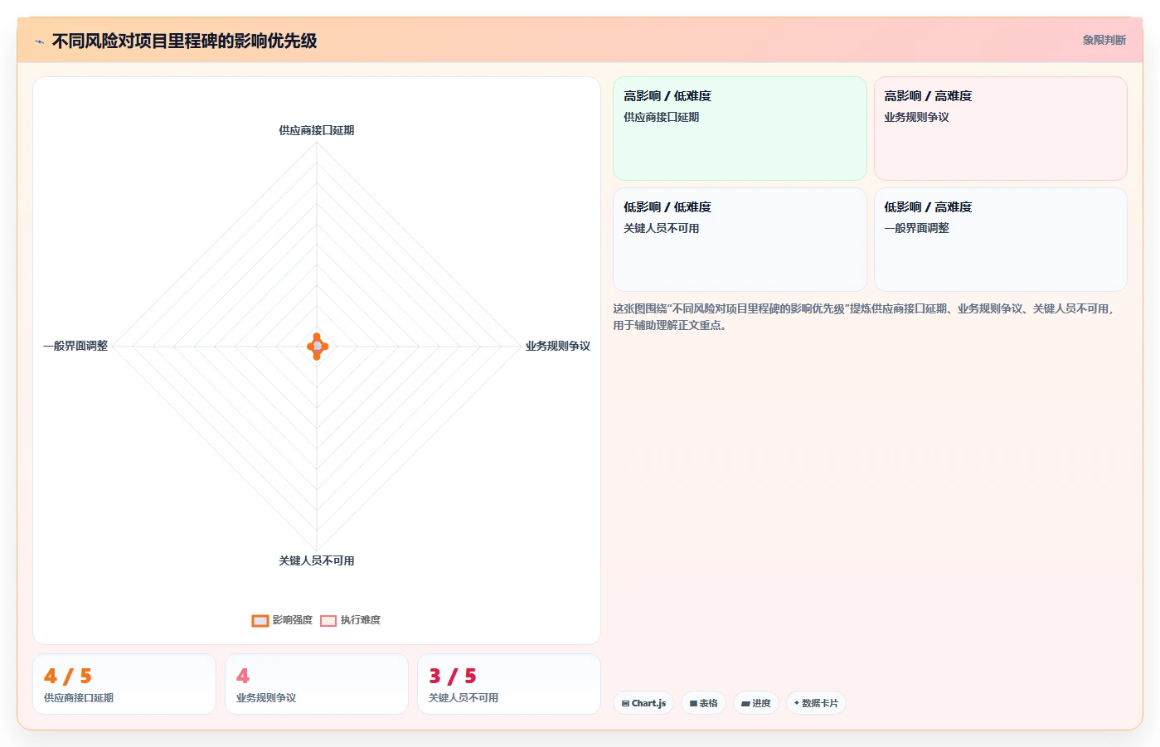Screen dimensions: 1160x747
Task: Open the 低影响 / 高难度 quadrant card
Action: click(x=1000, y=240)
